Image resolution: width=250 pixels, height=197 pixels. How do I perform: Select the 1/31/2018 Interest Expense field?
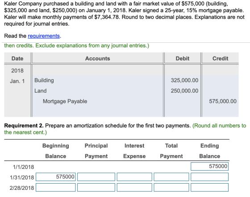click(134, 177)
